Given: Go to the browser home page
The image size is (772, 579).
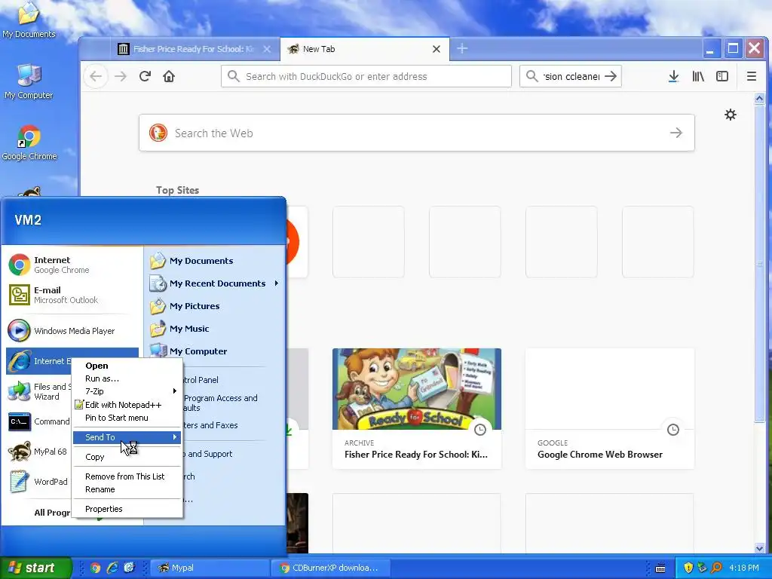Looking at the screenshot, I should 169,76.
